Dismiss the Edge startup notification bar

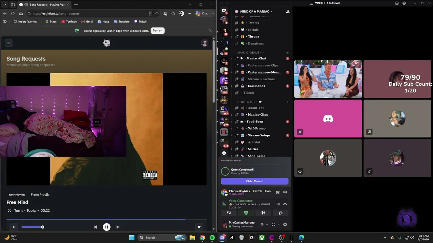coord(211,31)
